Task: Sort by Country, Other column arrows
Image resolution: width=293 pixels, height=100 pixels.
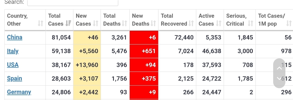Action: click(40, 24)
